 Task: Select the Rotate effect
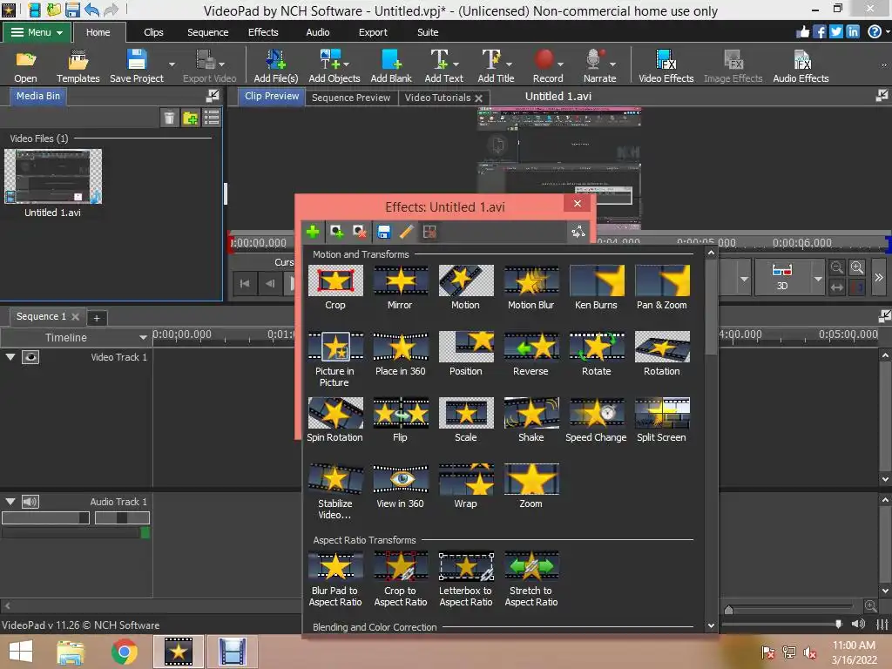(596, 354)
